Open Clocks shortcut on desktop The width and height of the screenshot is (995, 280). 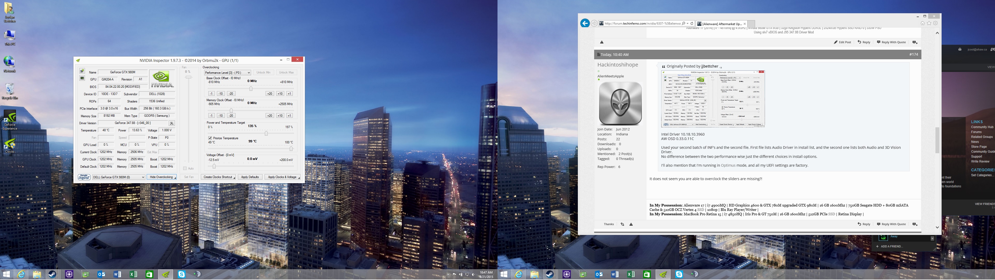coord(10,146)
